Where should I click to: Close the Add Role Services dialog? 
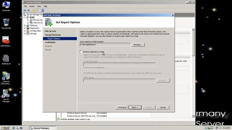point(173,15)
